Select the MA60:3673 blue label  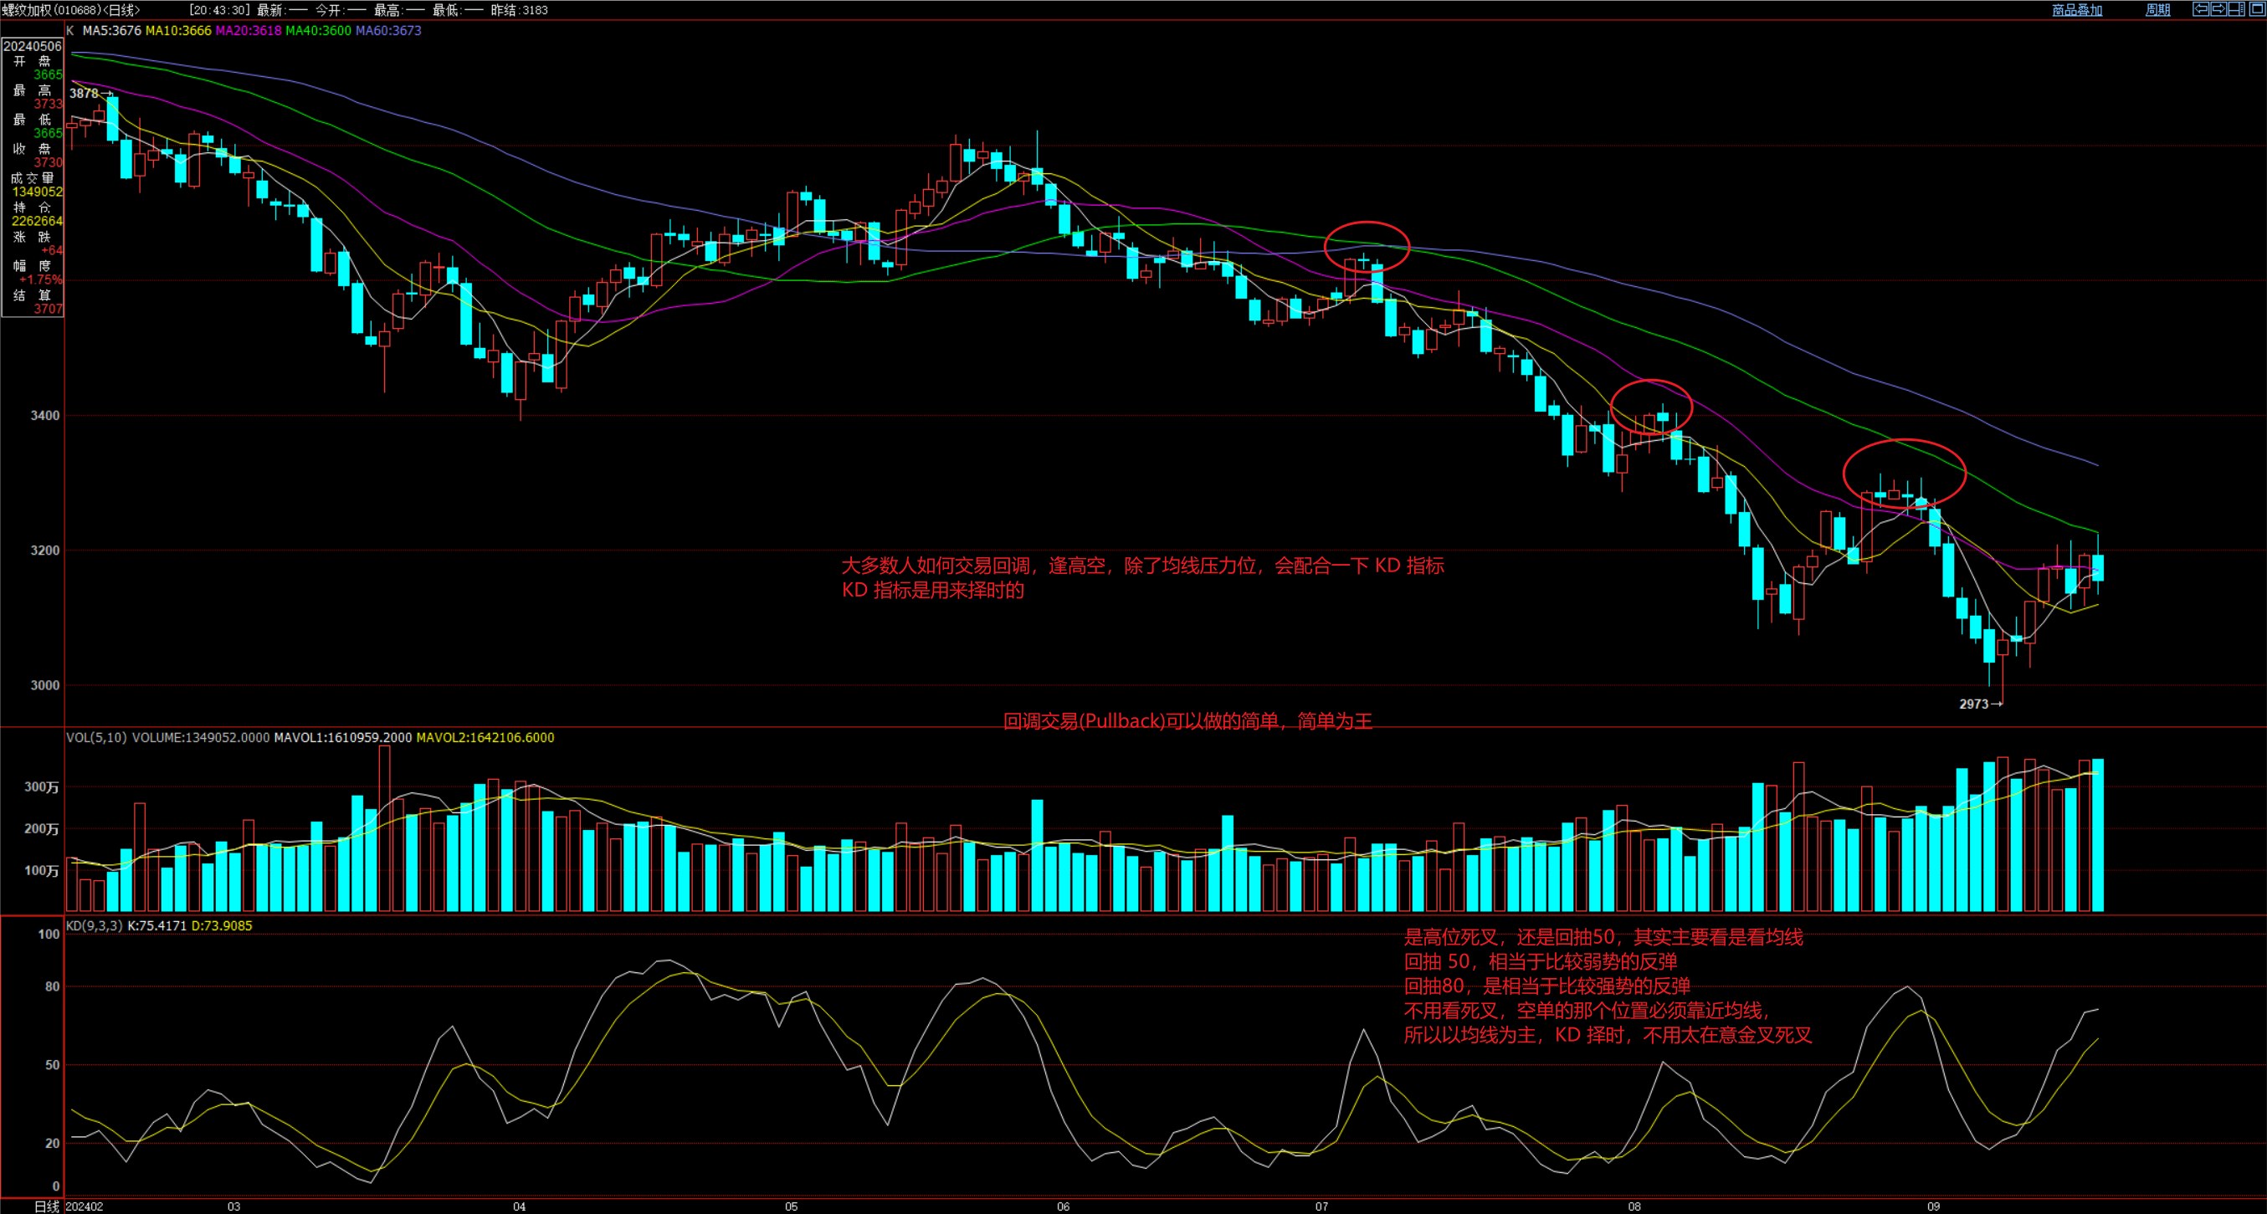tap(388, 31)
